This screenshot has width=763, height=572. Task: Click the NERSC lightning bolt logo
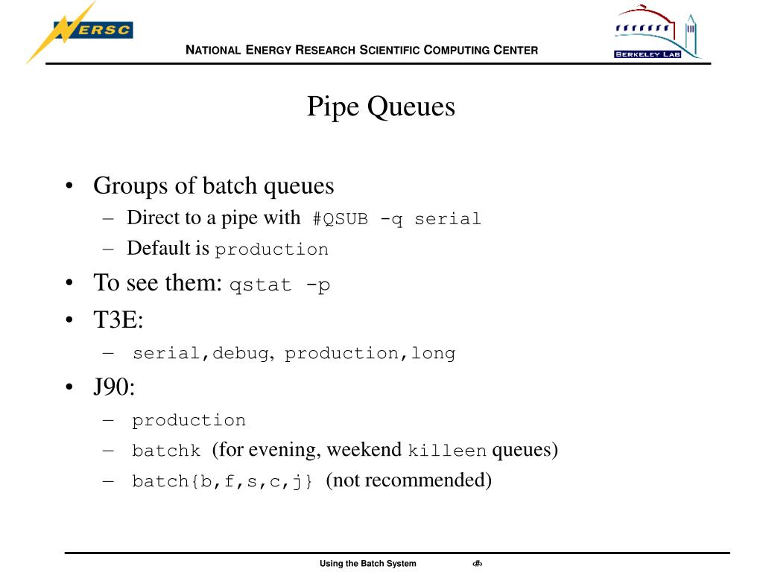[x=80, y=31]
